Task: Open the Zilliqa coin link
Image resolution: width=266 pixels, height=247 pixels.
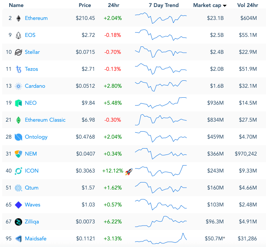Action: tap(32, 222)
